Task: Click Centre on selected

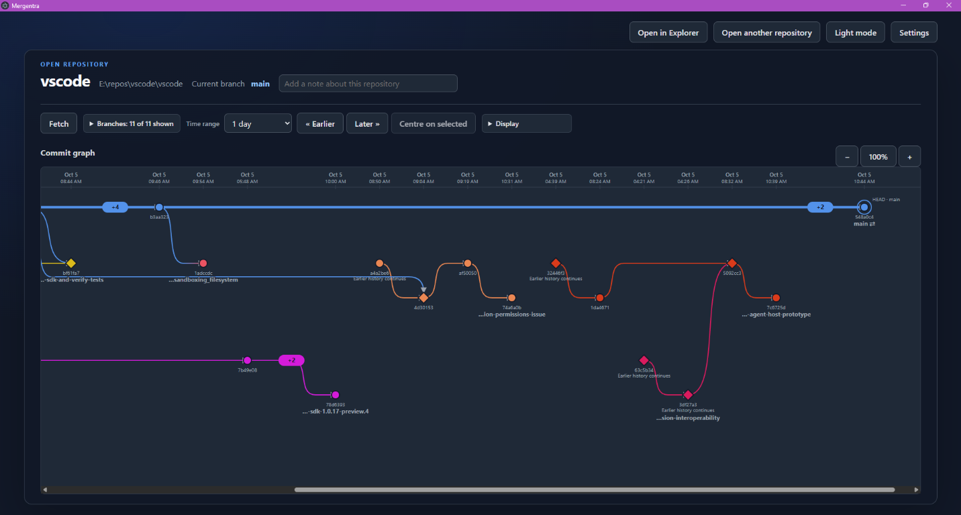Action: click(434, 123)
